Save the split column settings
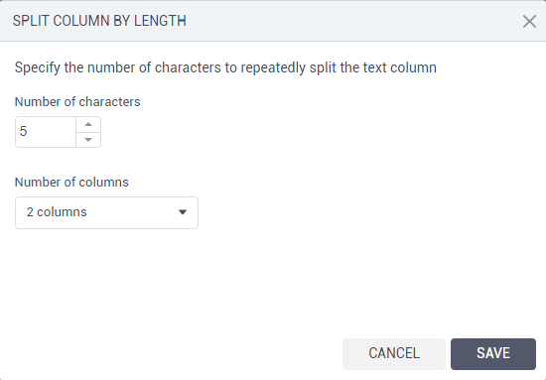Viewport: 546px width, 380px height. (493, 354)
